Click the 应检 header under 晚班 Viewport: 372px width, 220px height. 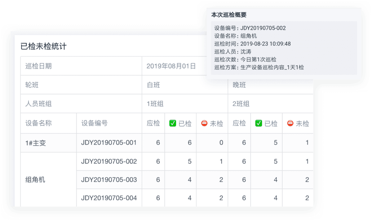[239, 123]
